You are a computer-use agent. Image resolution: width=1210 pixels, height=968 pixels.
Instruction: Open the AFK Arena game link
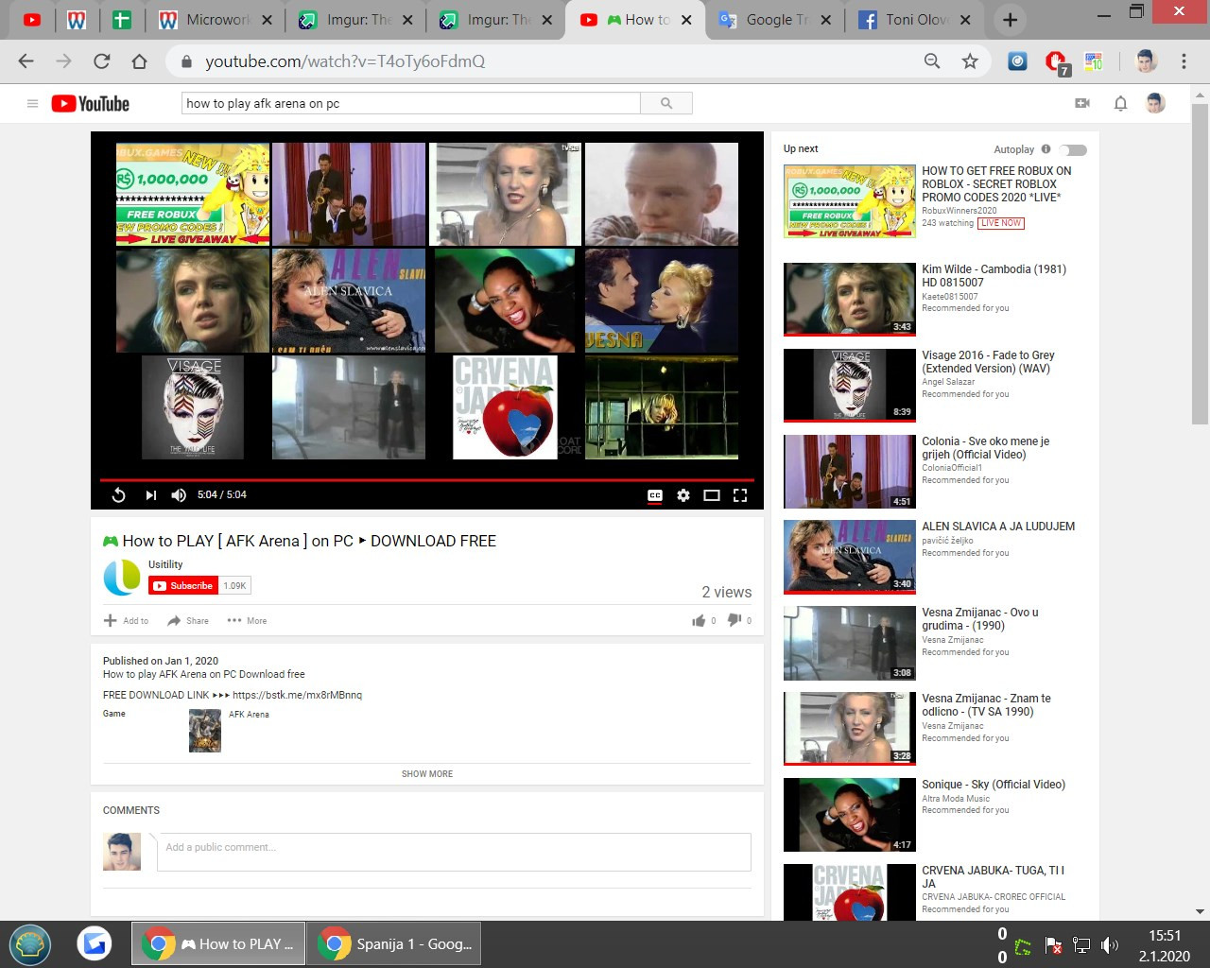pyautogui.click(x=249, y=715)
